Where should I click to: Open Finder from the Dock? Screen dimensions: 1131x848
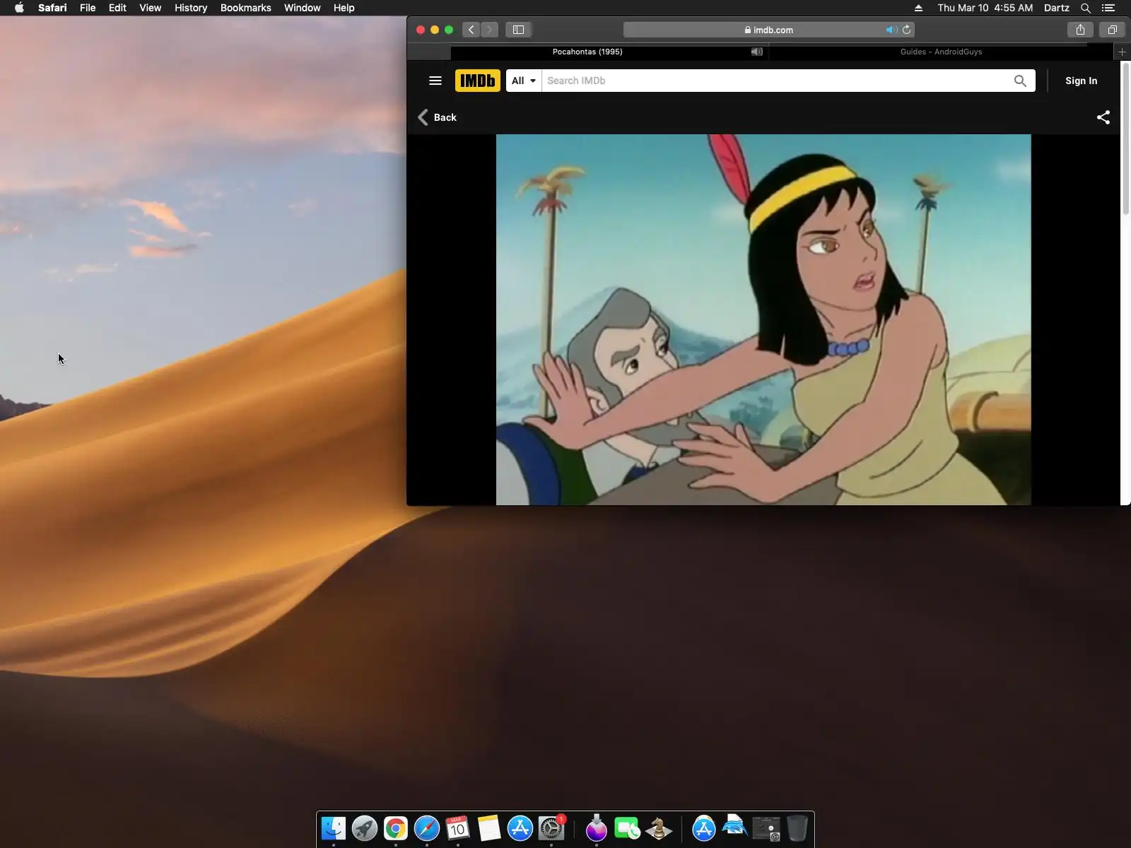coord(334,828)
